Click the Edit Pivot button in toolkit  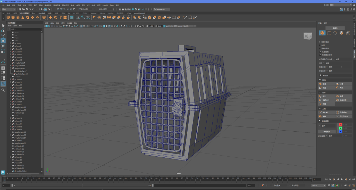click(327, 132)
